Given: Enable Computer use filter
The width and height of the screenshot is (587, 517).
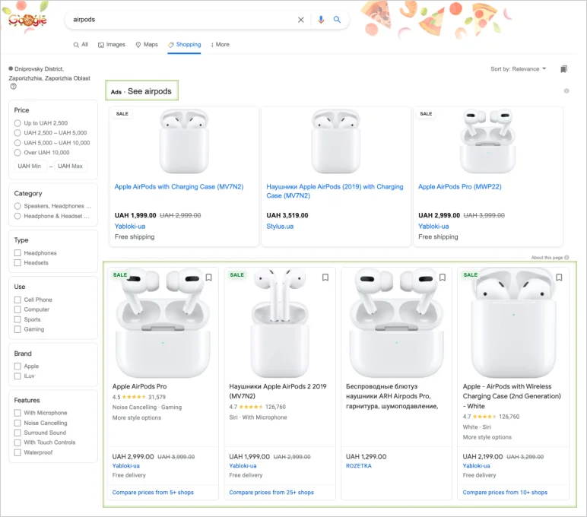Looking at the screenshot, I should [17, 309].
